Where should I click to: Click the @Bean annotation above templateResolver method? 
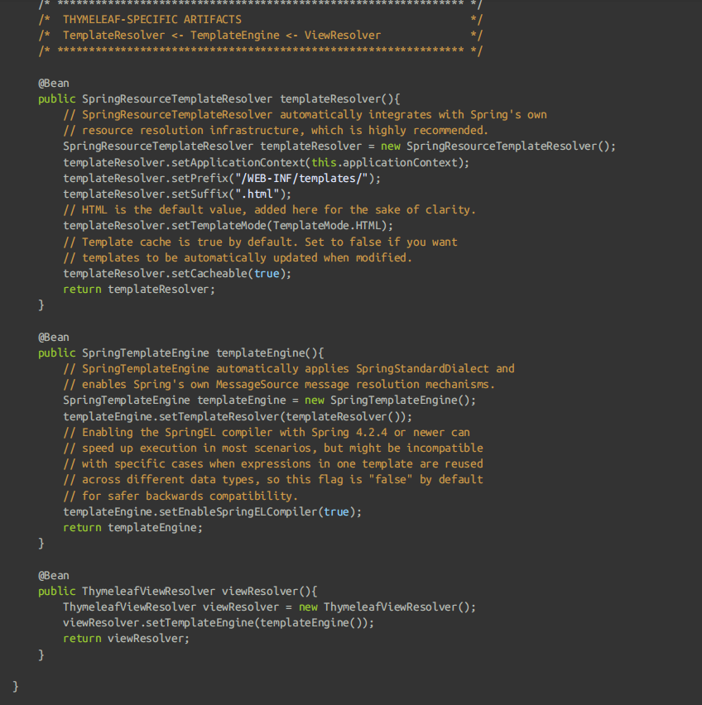53,83
